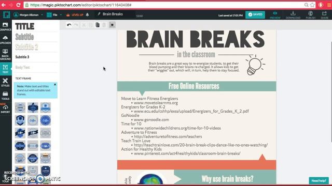Click the Level Up upgrade link
332x186 pixels.
75,15
